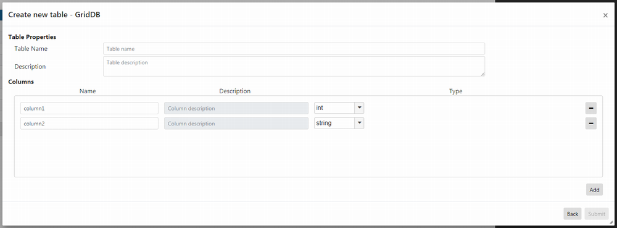Screen dimensions: 617x228
Task: Click the Description column header label
Action: tap(235, 91)
